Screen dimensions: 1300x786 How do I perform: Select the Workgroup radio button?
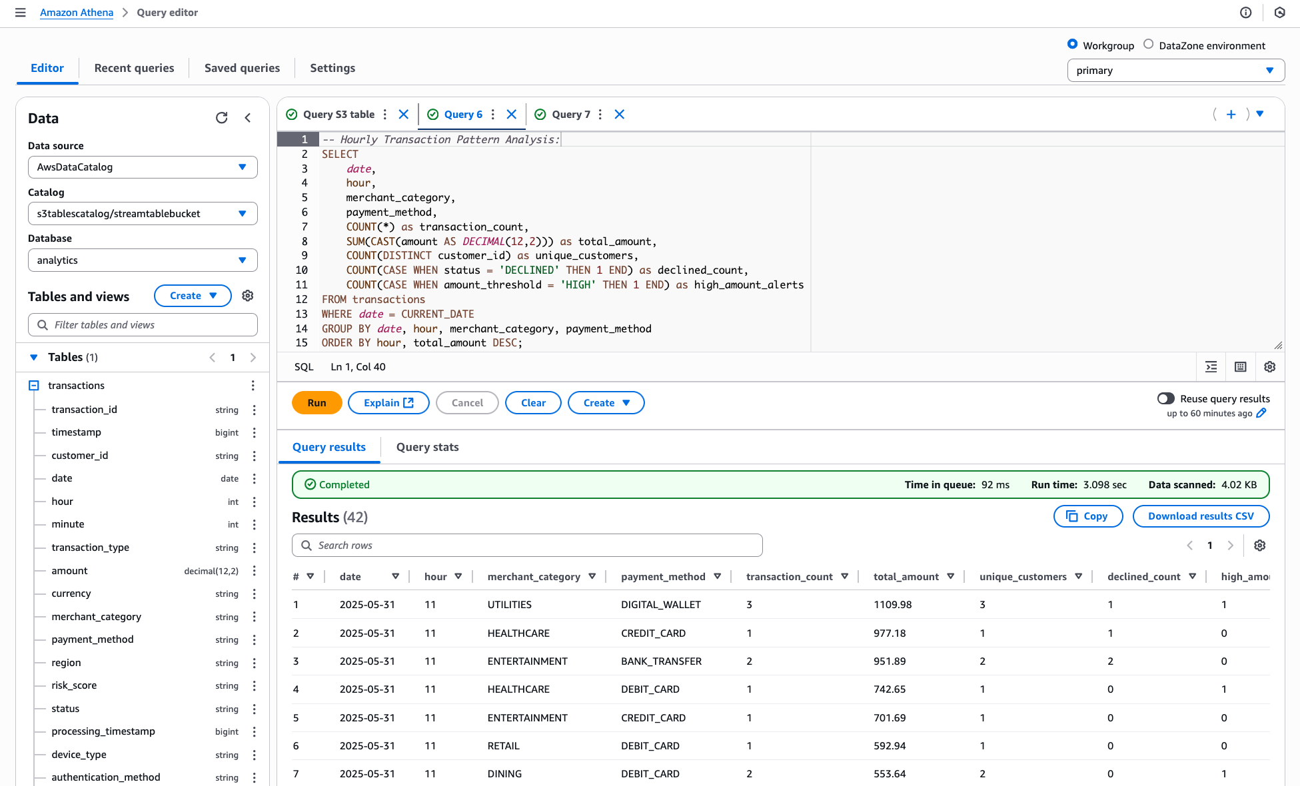pos(1072,44)
